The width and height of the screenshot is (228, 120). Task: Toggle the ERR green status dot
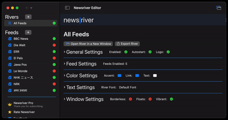[x=54, y=52]
